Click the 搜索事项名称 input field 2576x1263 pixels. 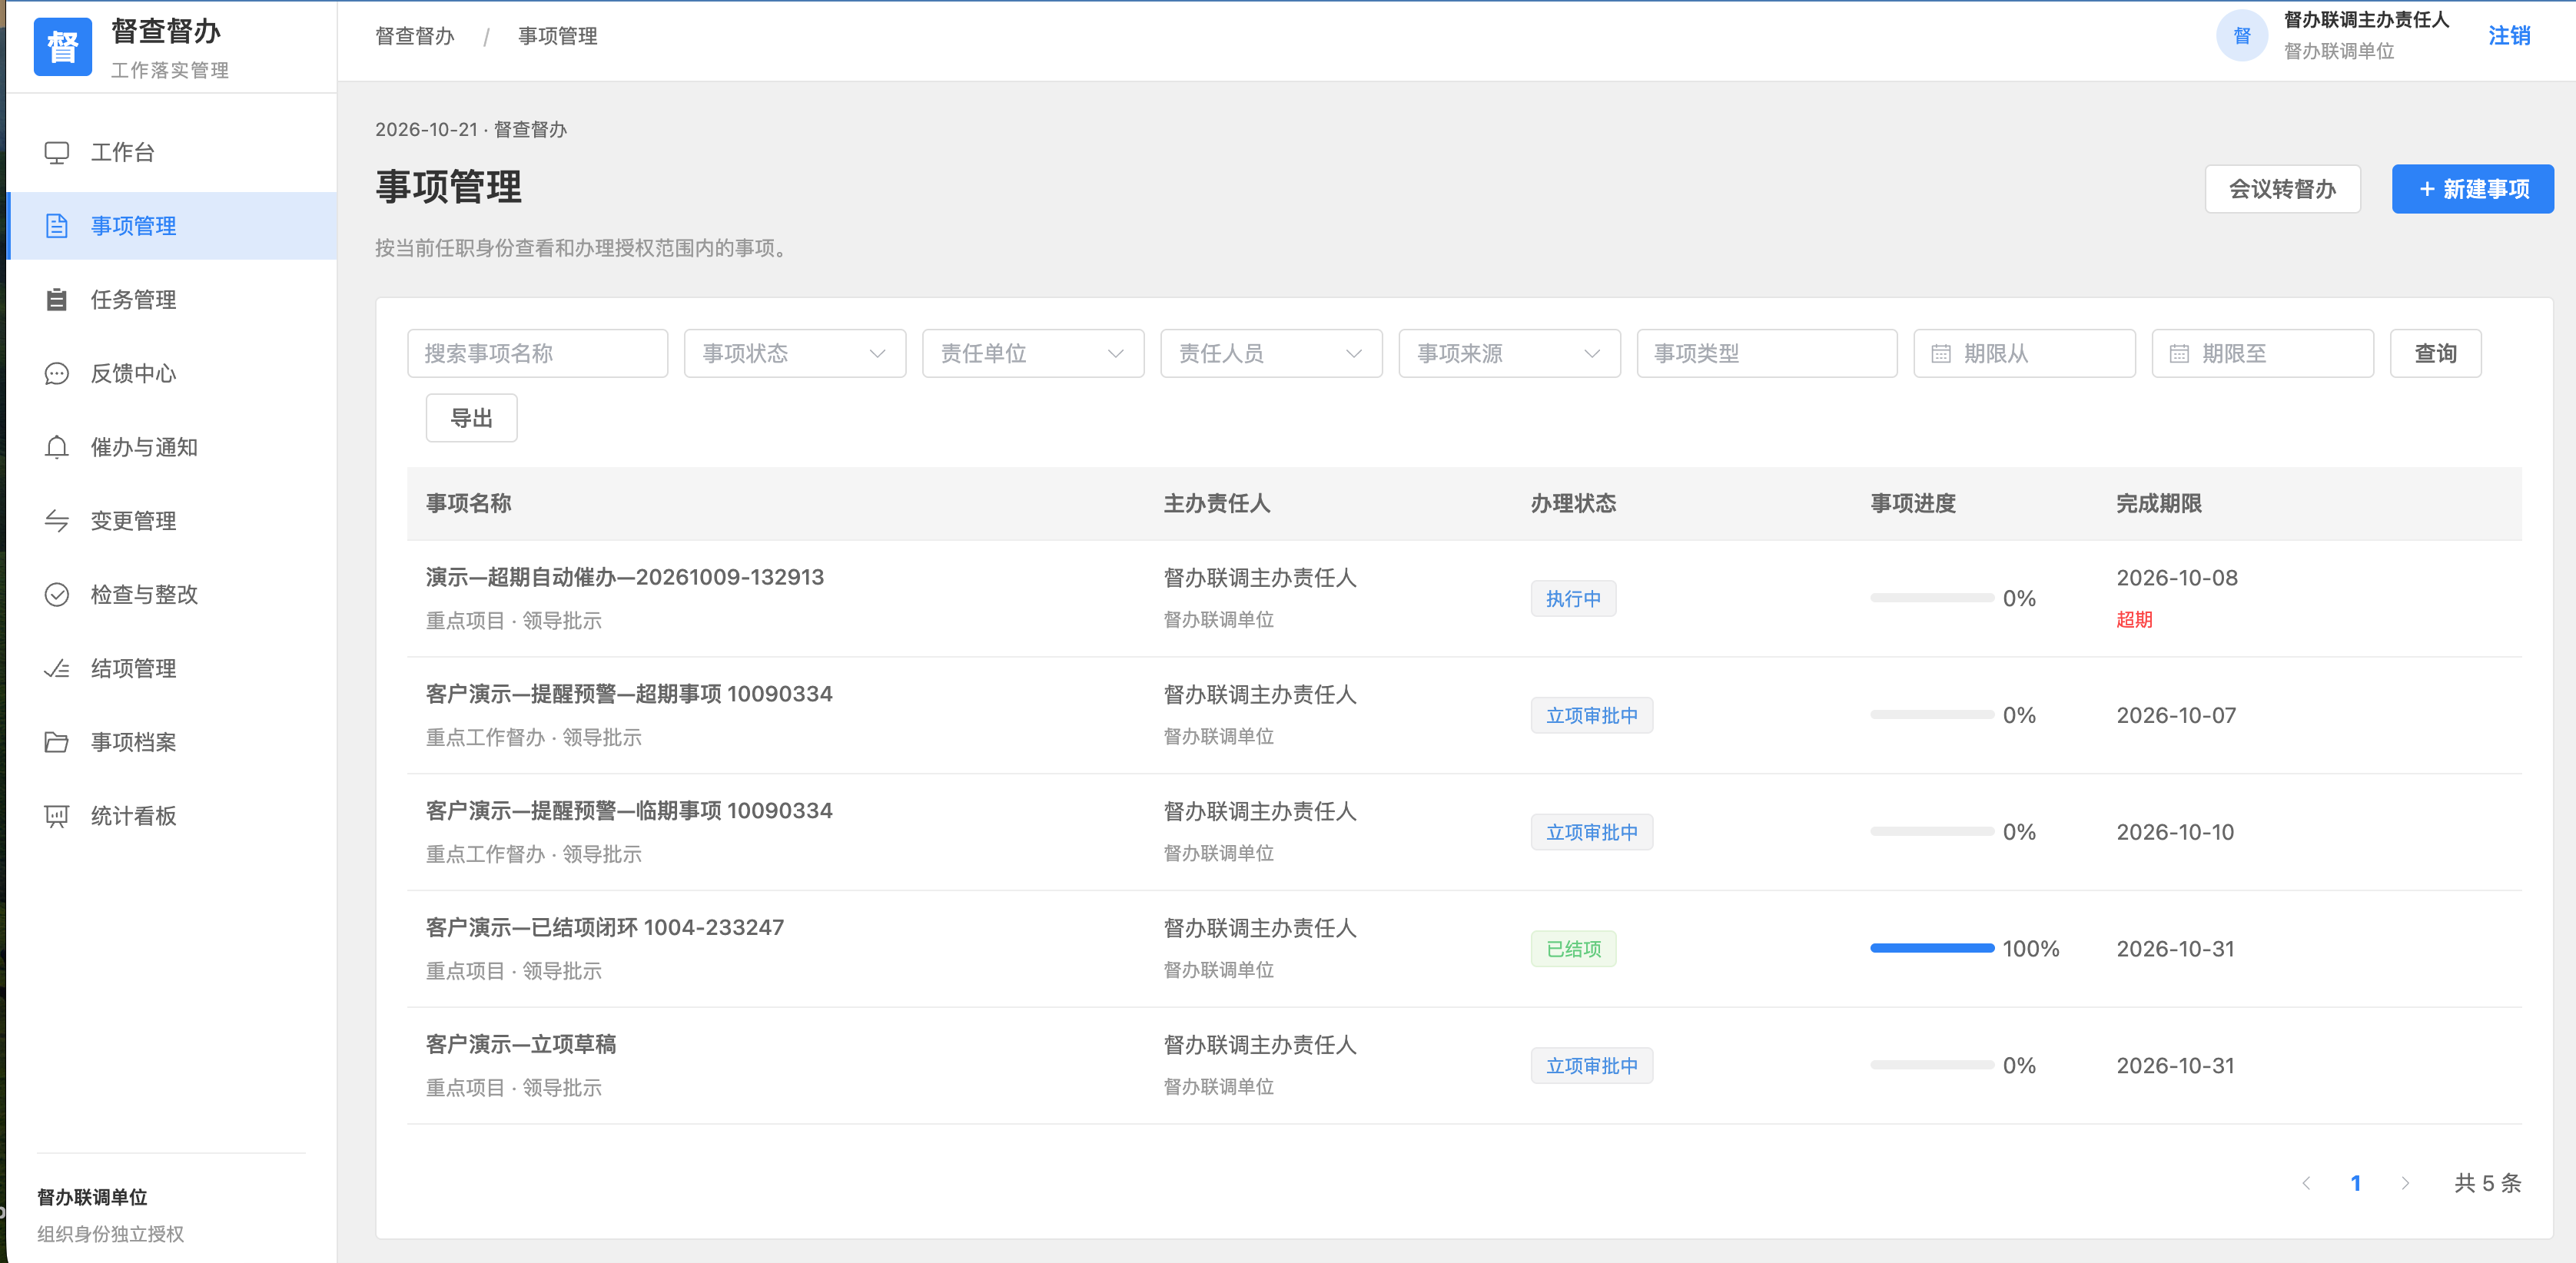(537, 353)
